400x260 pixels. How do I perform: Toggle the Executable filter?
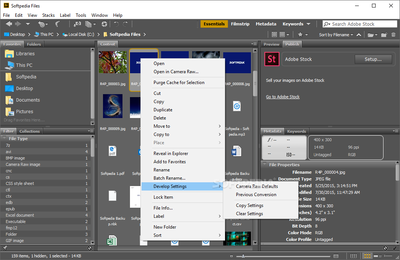(46, 222)
